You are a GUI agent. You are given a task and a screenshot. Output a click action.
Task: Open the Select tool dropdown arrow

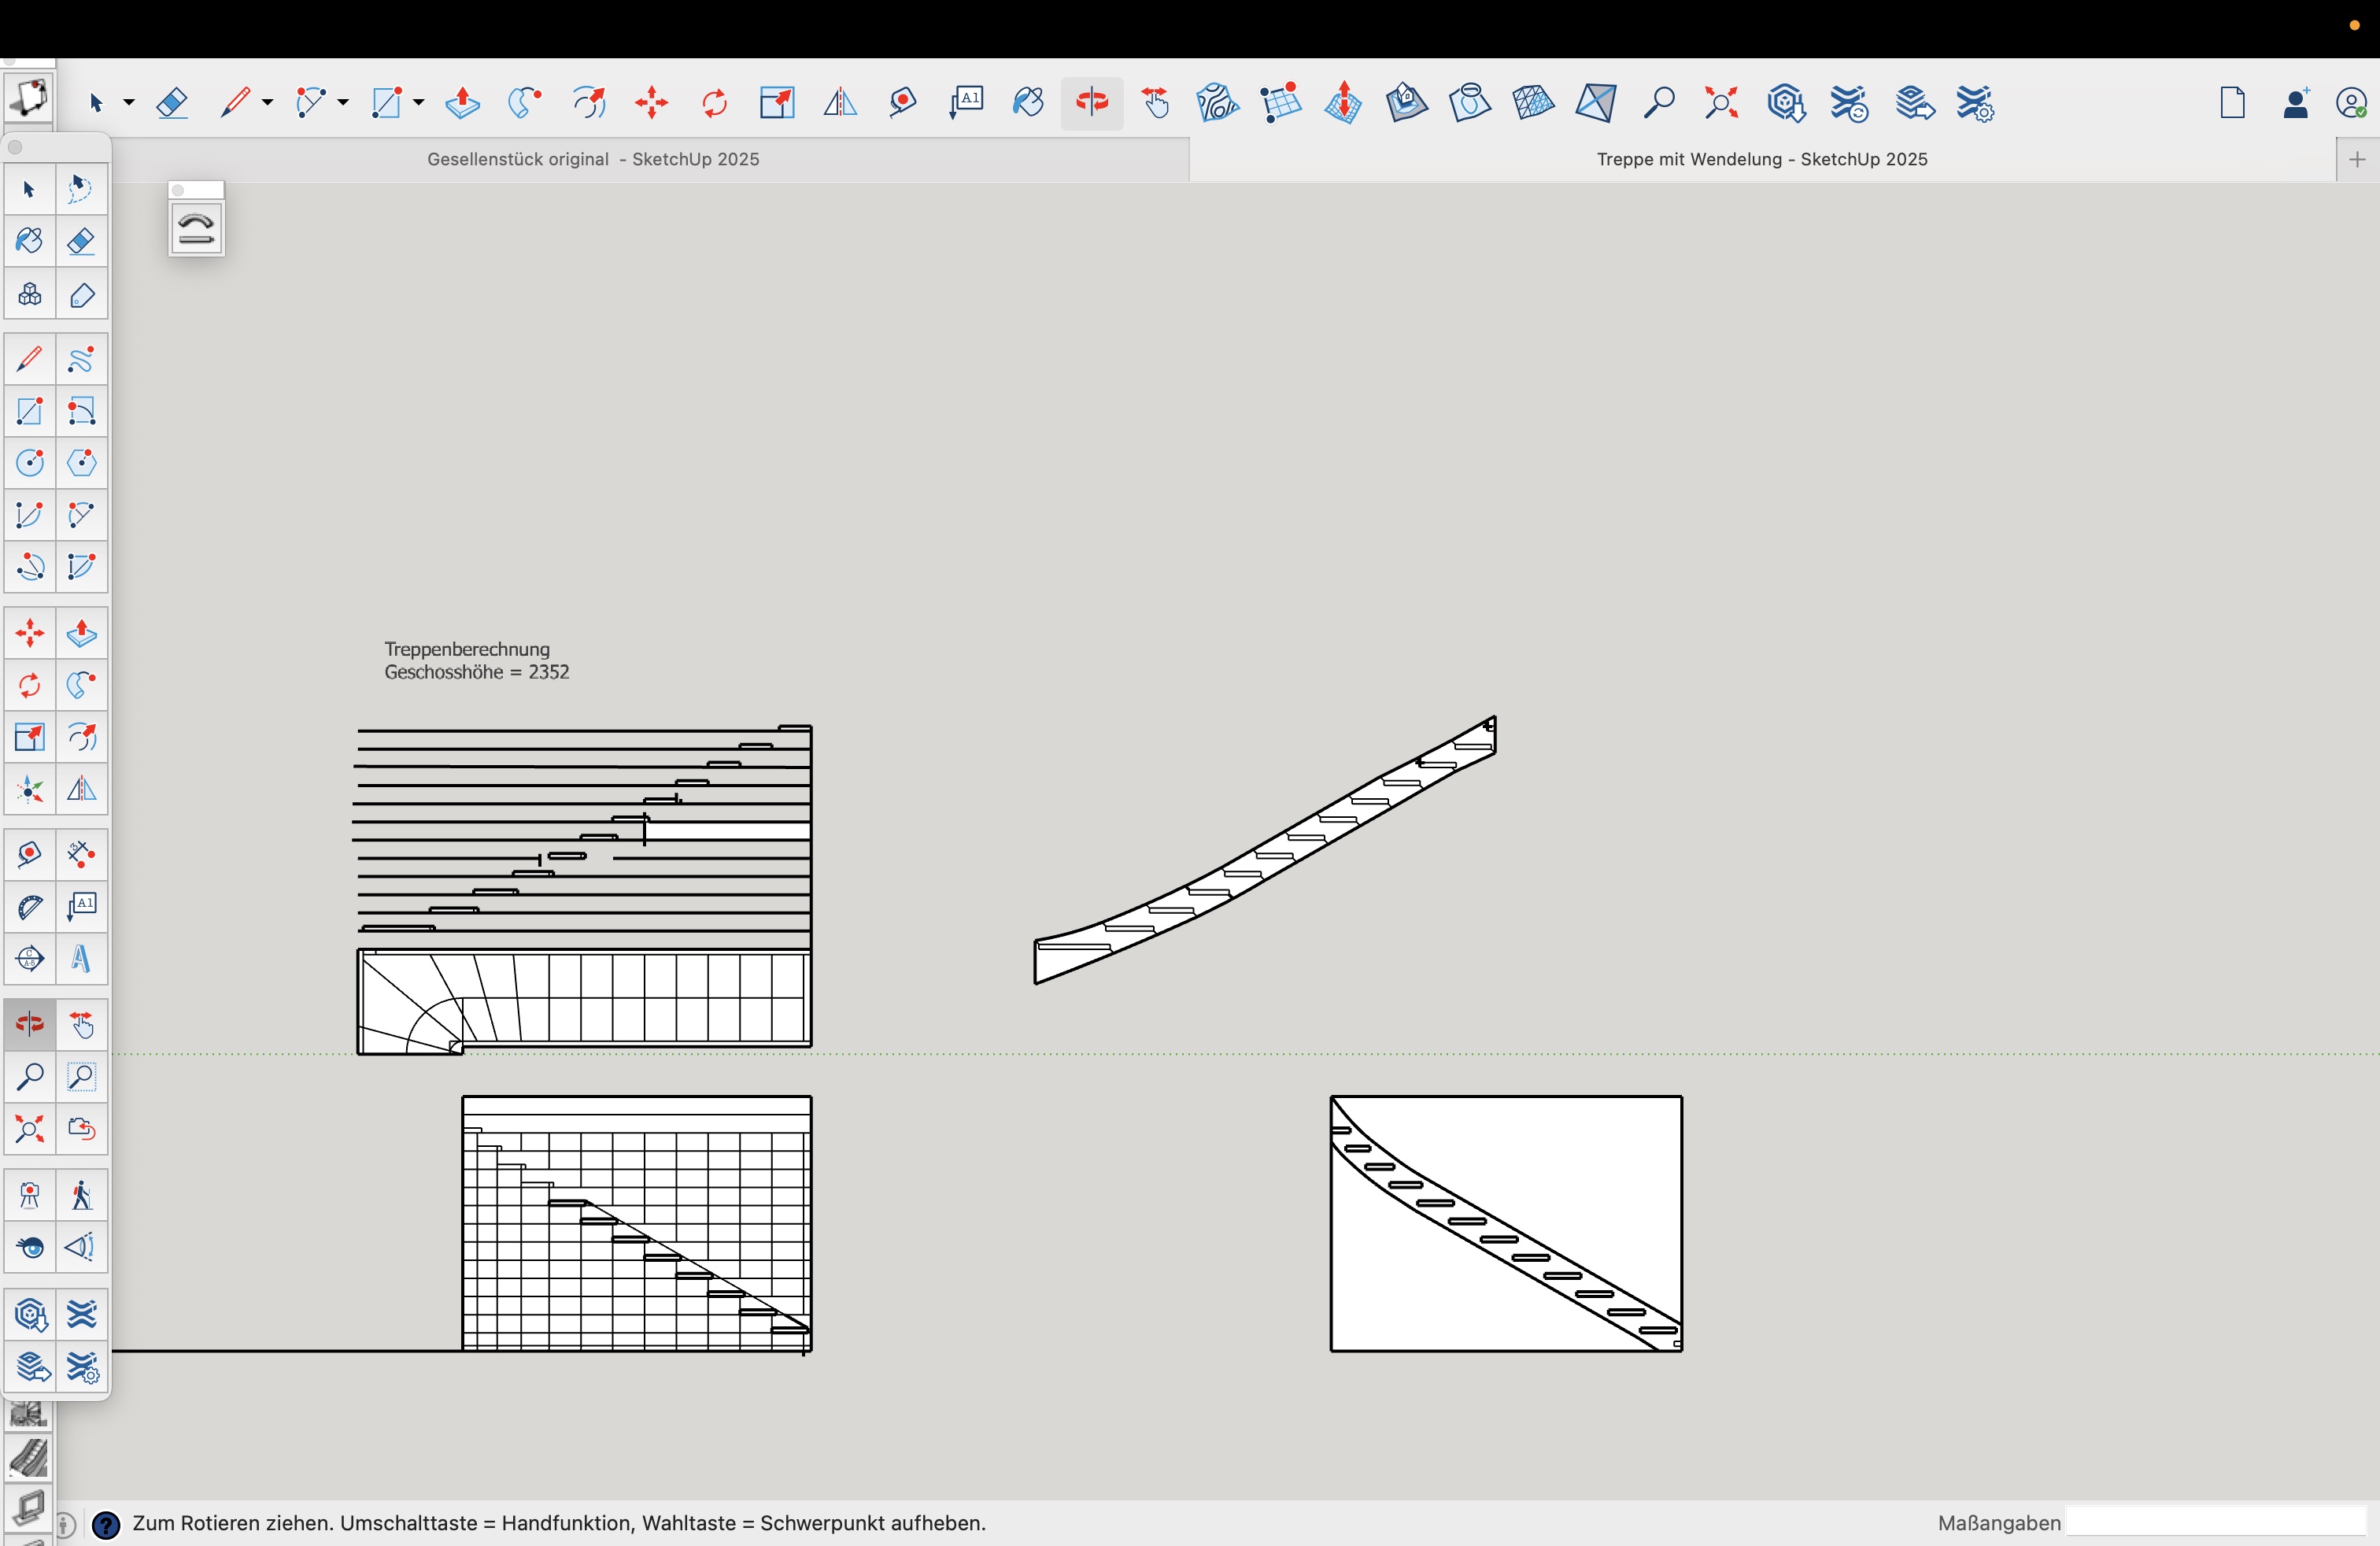pyautogui.click(x=129, y=103)
